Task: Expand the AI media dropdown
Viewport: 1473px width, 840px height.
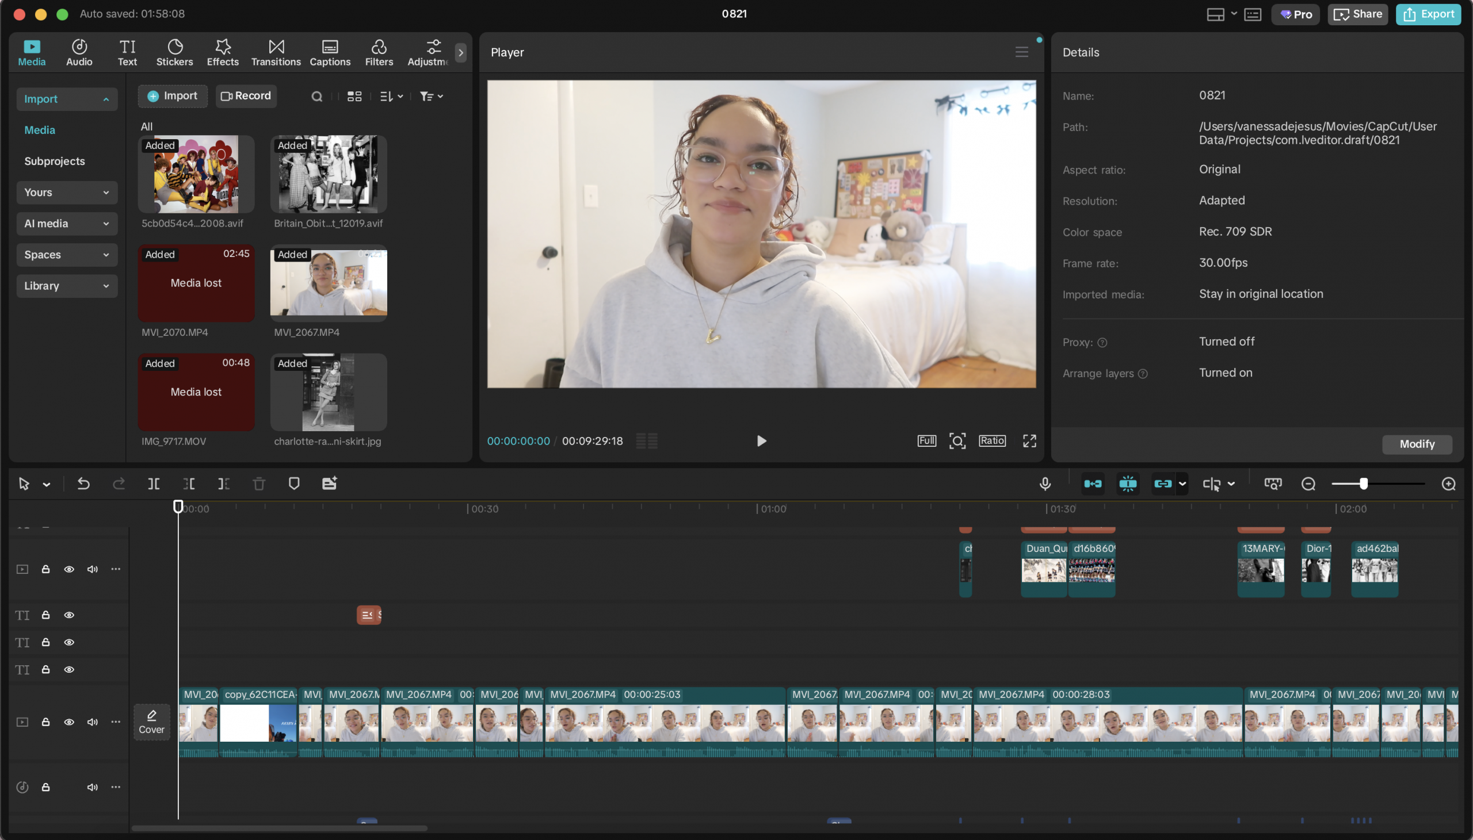Action: tap(67, 223)
